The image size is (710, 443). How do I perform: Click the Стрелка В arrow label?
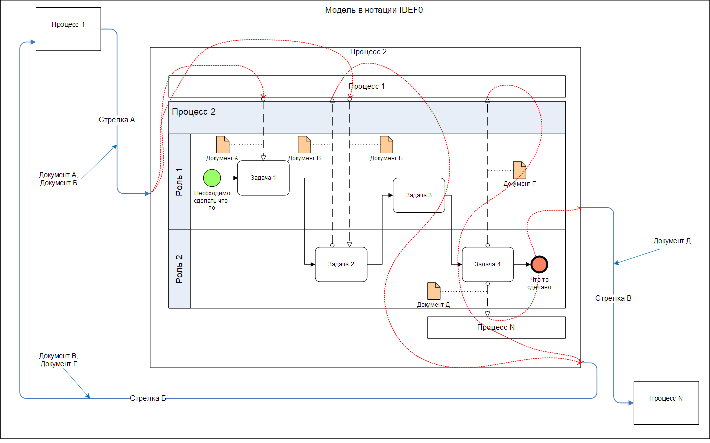(x=613, y=298)
